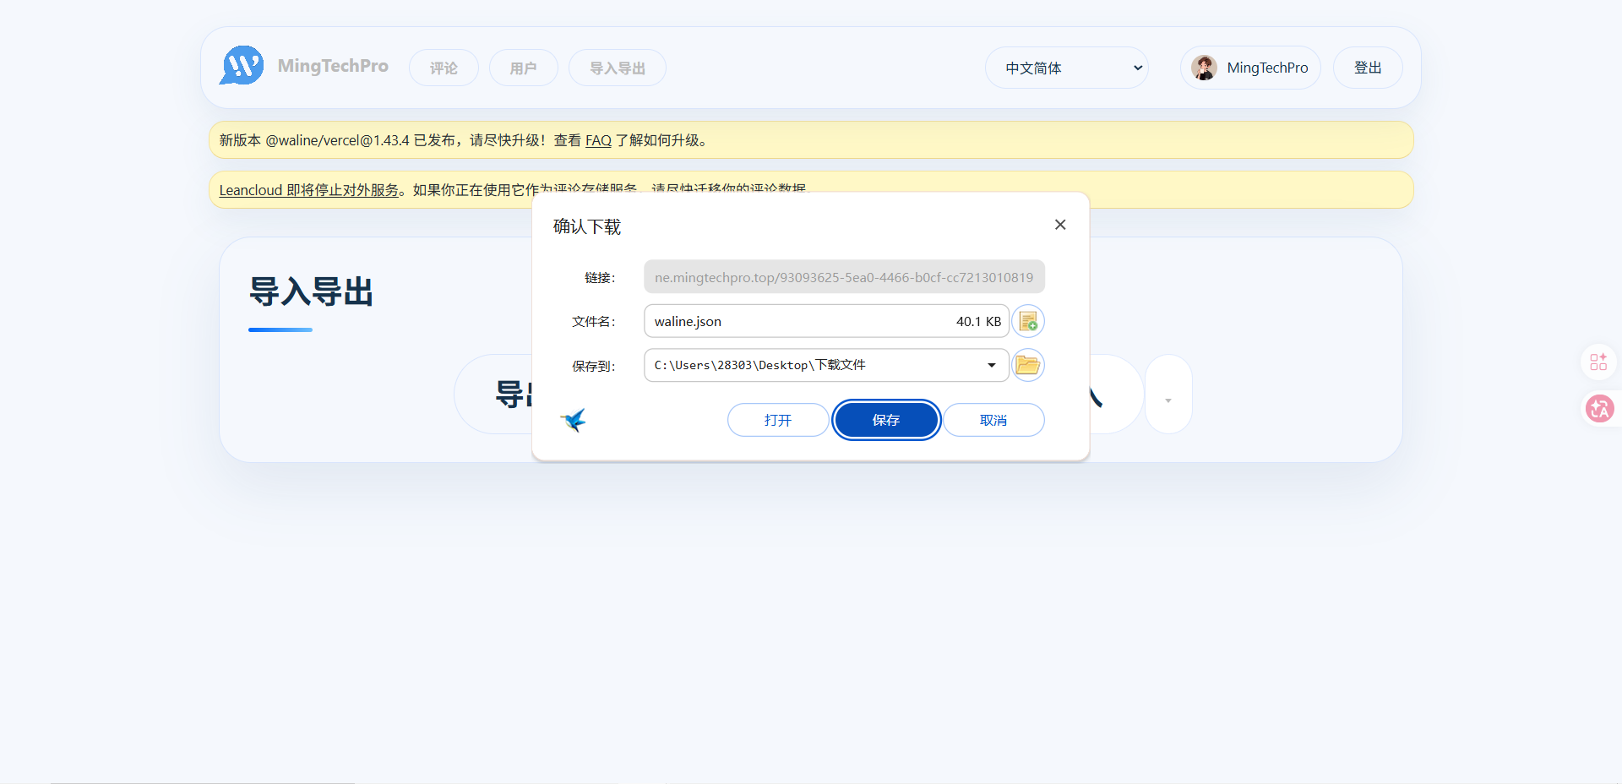Expand the 保存到 path dropdown
Viewport: 1622px width, 784px height.
click(x=991, y=365)
